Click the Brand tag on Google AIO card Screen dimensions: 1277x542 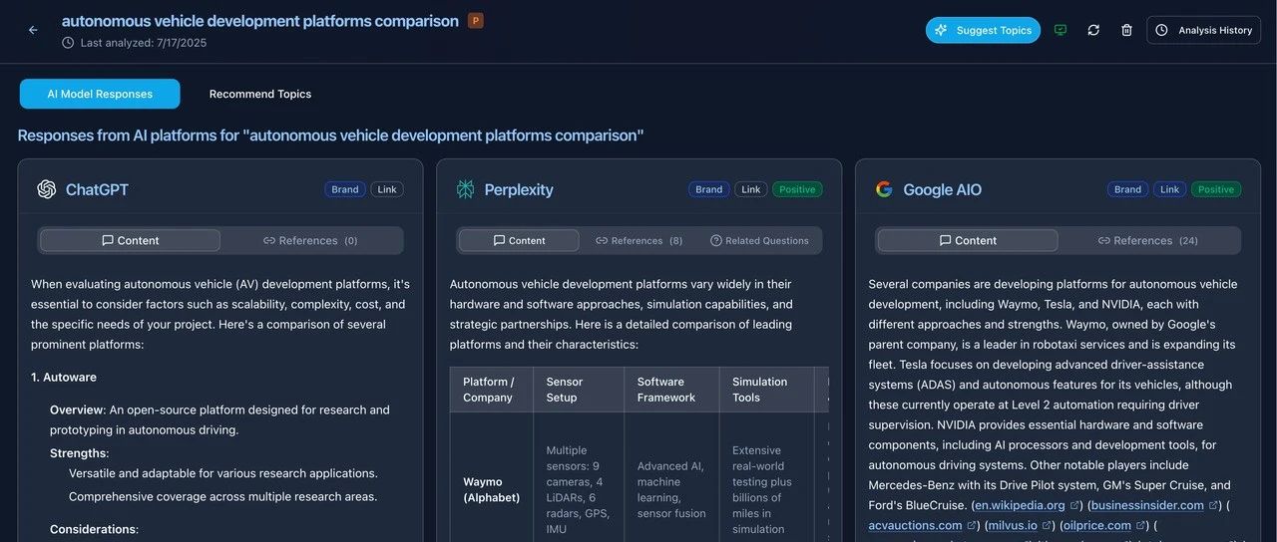click(x=1128, y=189)
